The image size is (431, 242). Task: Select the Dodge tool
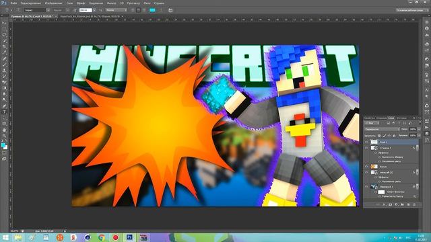coord(4,100)
